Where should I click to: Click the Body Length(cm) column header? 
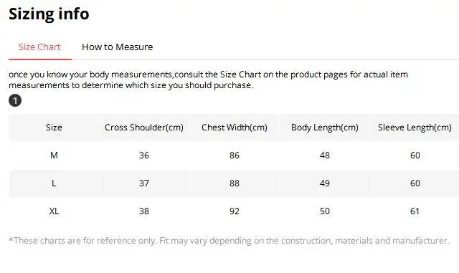(x=325, y=128)
